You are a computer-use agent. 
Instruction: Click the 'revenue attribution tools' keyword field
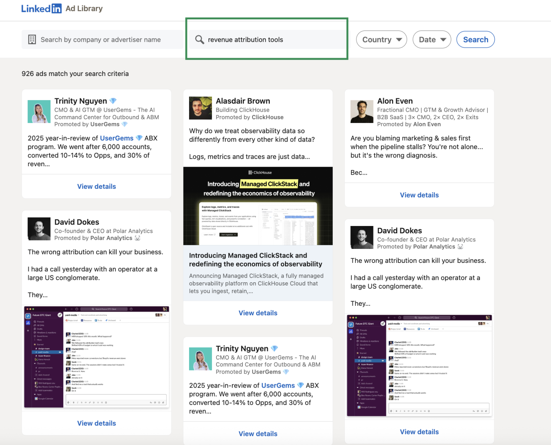[267, 39]
